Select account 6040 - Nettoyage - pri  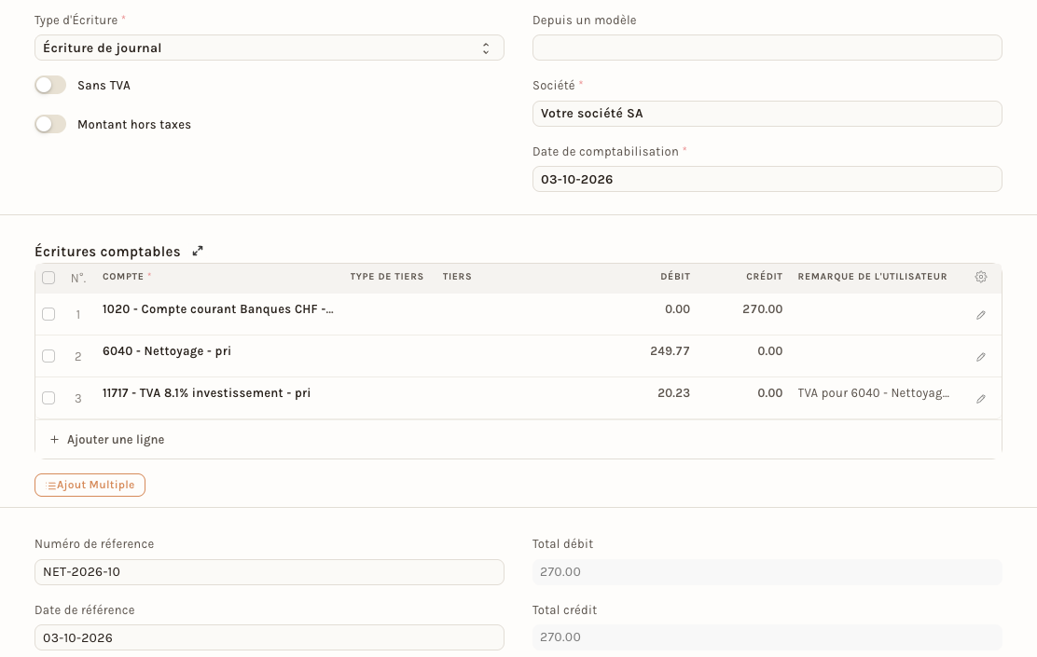coord(167,351)
